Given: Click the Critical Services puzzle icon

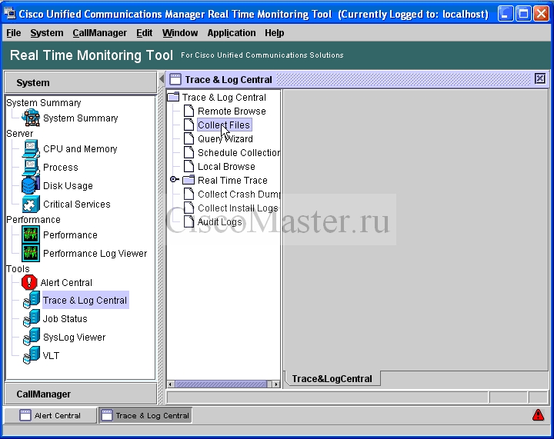Looking at the screenshot, I should coord(31,204).
